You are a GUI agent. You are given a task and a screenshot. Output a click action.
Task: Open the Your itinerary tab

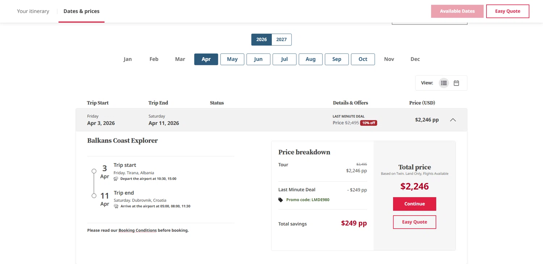pyautogui.click(x=33, y=11)
